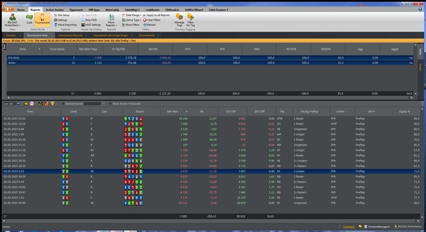Open the LeakBuster tab

pyautogui.click(x=153, y=10)
